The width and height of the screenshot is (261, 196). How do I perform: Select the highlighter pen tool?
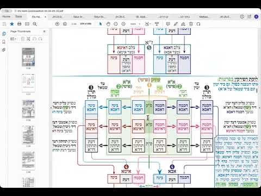(x=176, y=24)
